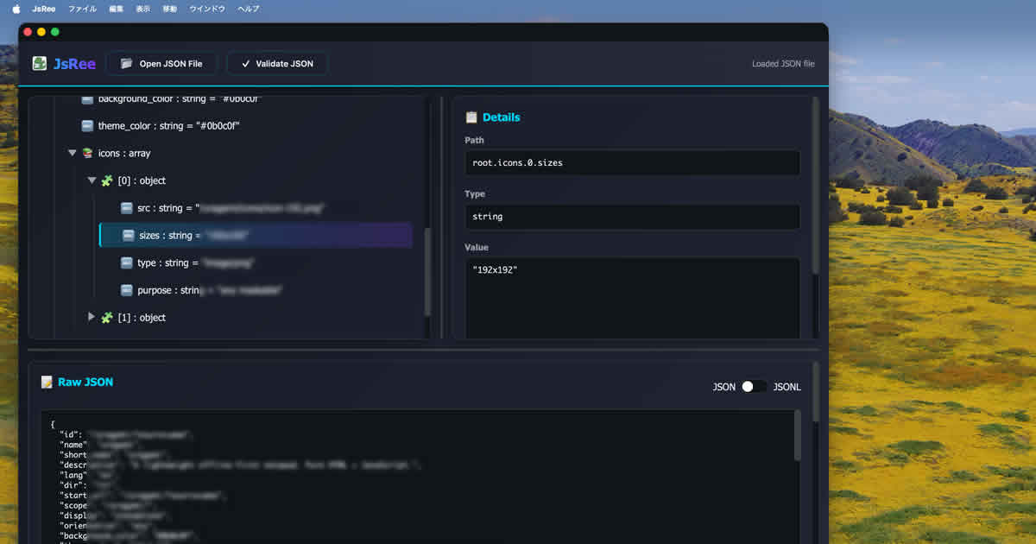Click the Path field in Details
Viewport: 1036px width, 544px height.
pyautogui.click(x=632, y=162)
